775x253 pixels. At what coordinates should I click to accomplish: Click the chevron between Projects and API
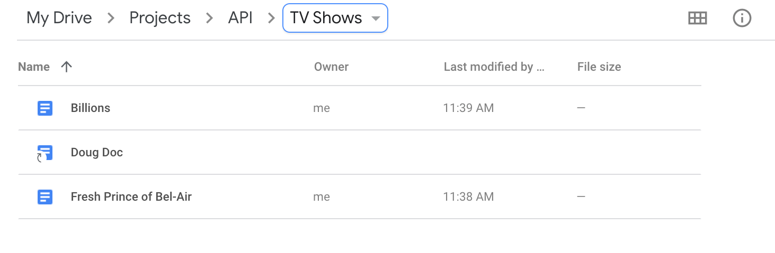(210, 18)
